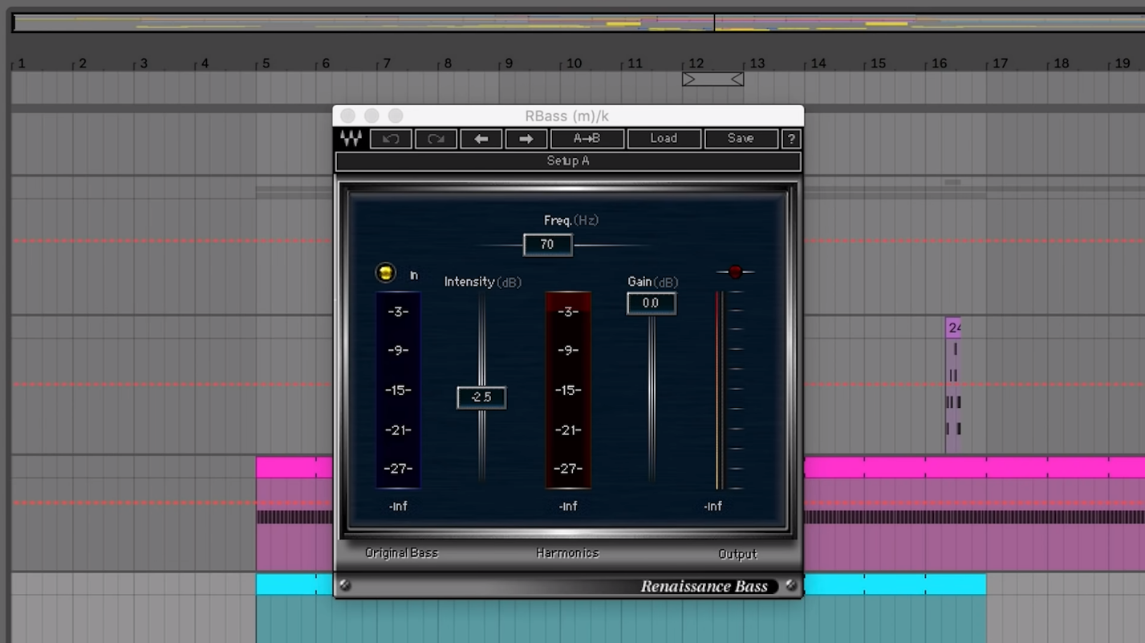Viewport: 1145px width, 643px height.
Task: Click the Harmonics meter display
Action: pyautogui.click(x=568, y=391)
